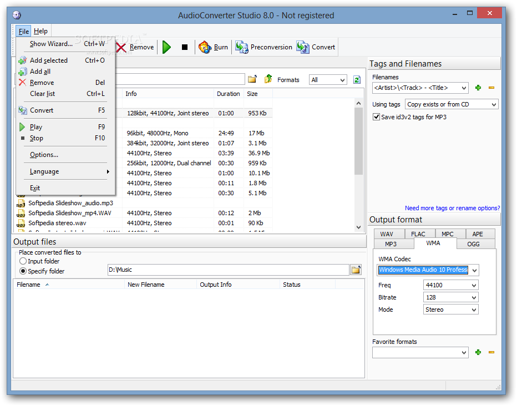Click wav icon of Softpedia stereo.wav
The height and width of the screenshot is (406, 517).
(21, 223)
